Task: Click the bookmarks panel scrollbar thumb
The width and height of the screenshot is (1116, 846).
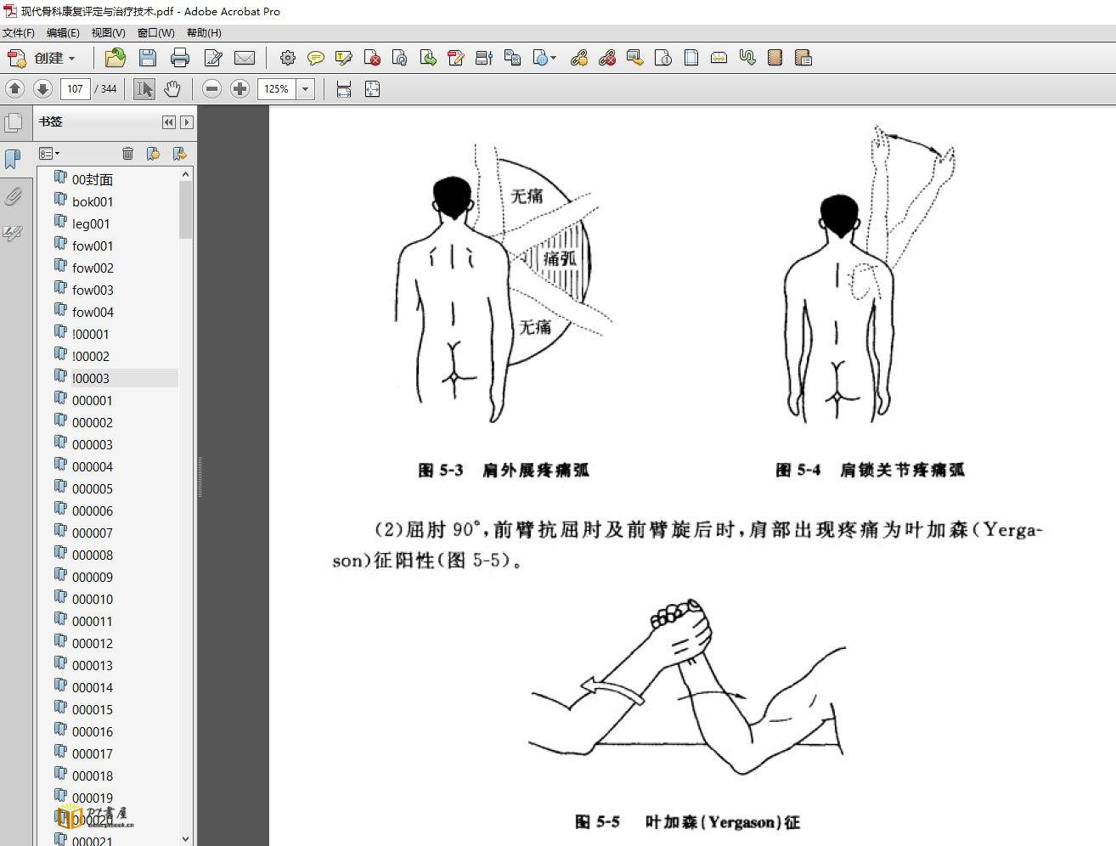Action: 185,210
